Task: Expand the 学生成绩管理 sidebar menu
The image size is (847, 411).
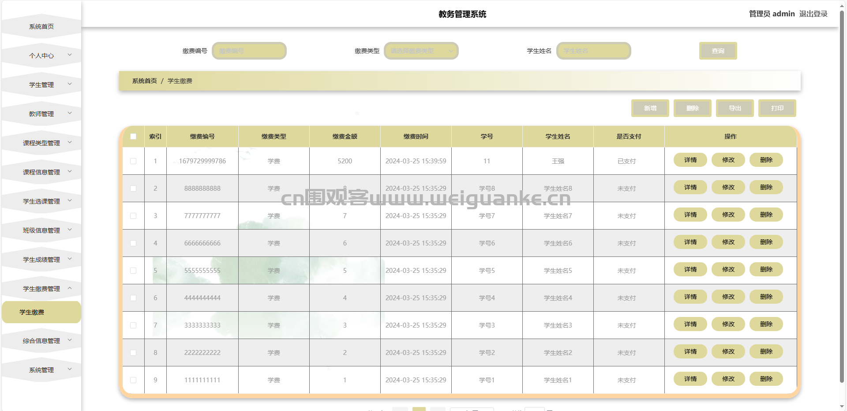Action: tap(41, 260)
